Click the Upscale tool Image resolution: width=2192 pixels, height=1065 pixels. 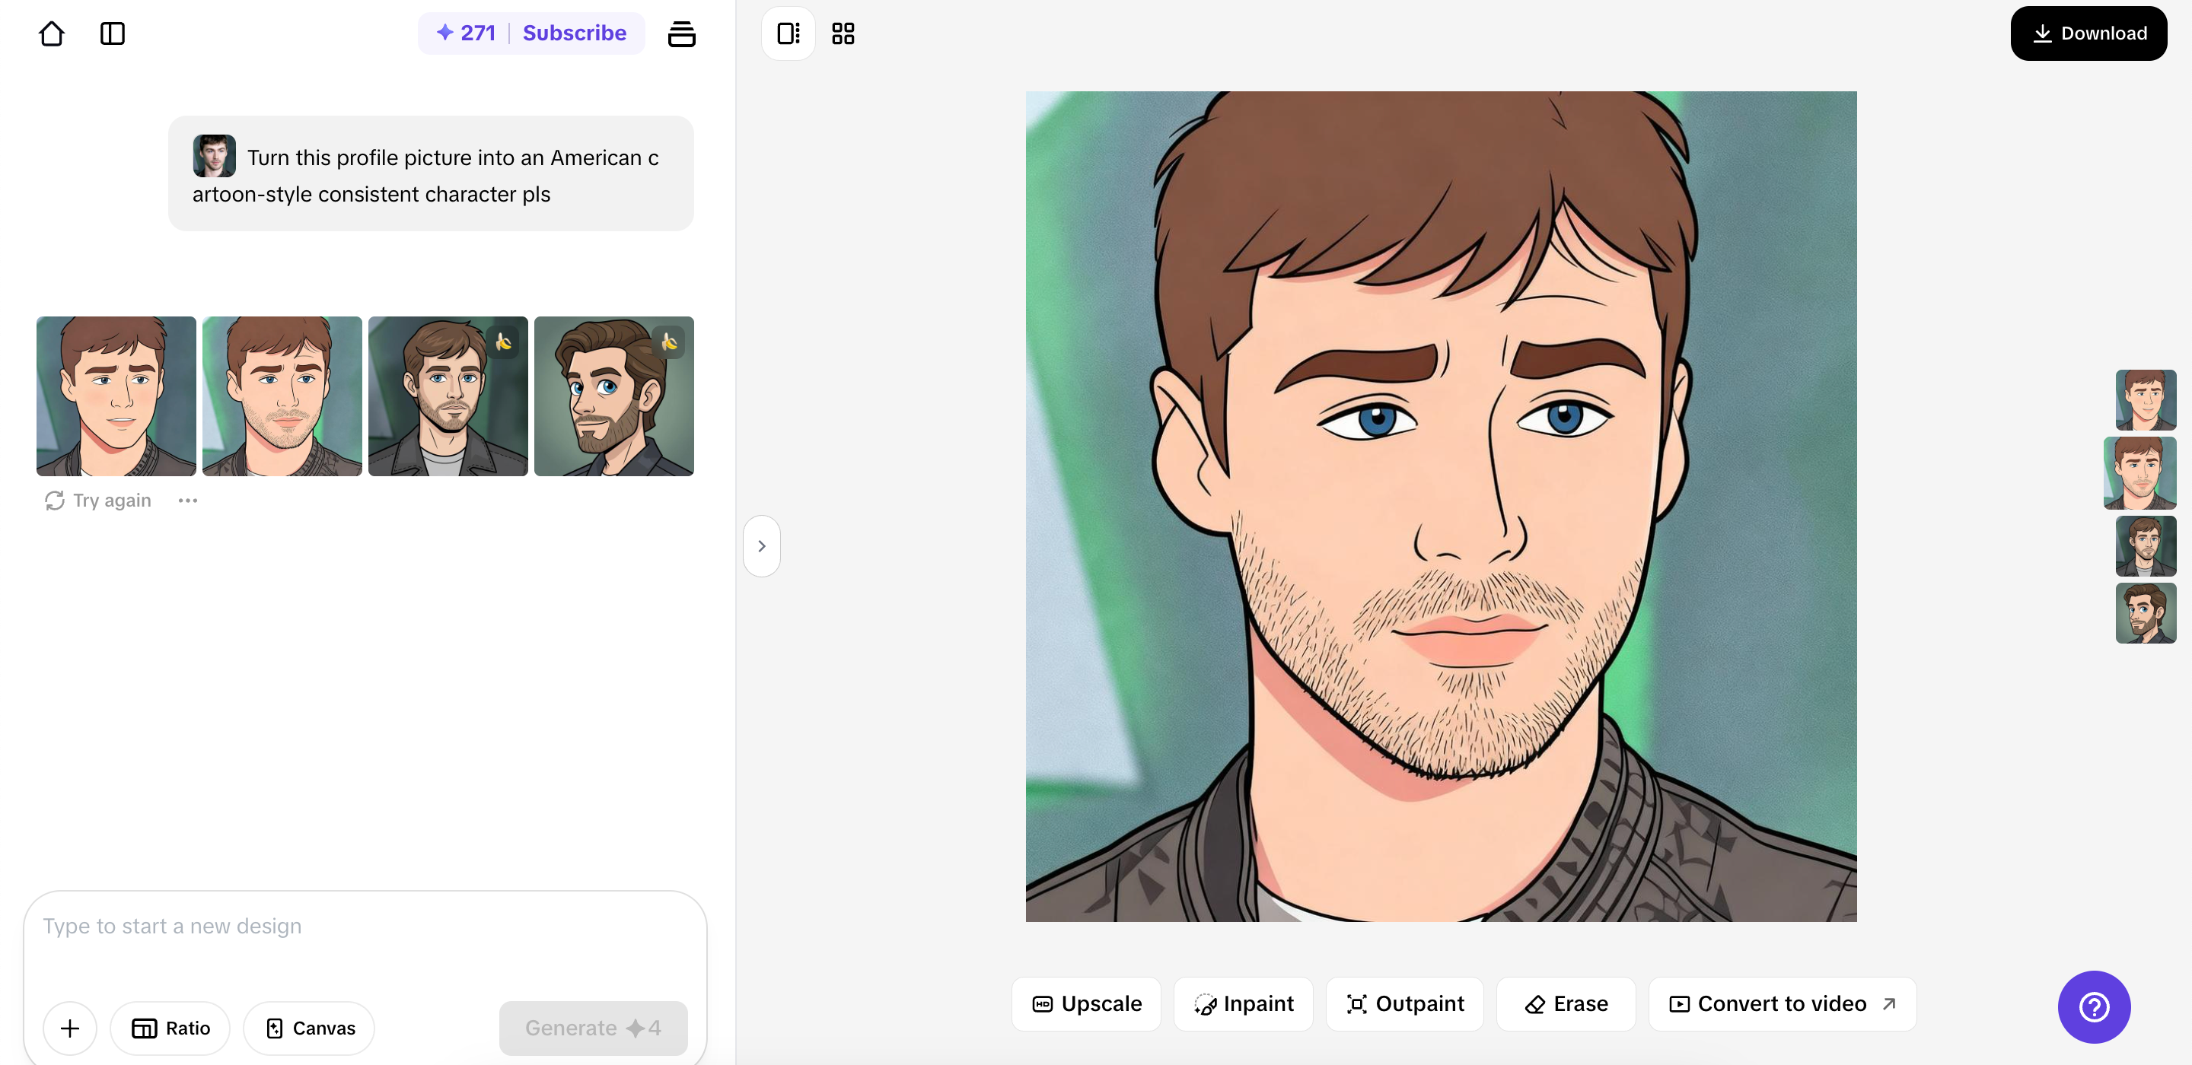click(x=1087, y=1005)
